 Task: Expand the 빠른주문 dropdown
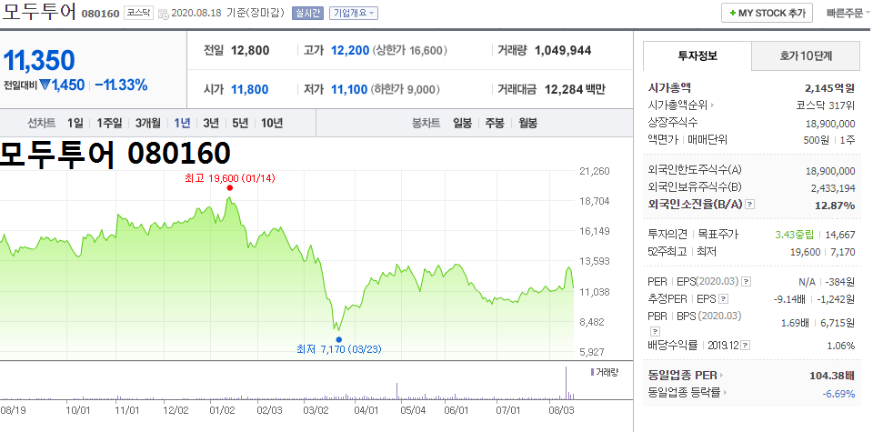848,13
